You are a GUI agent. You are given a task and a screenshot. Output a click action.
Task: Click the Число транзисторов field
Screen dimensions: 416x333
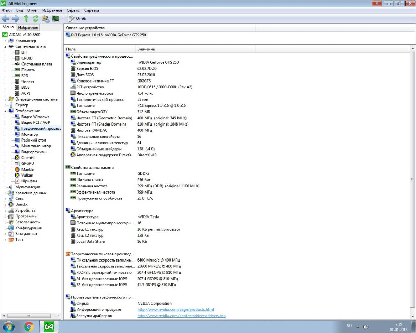click(x=95, y=93)
